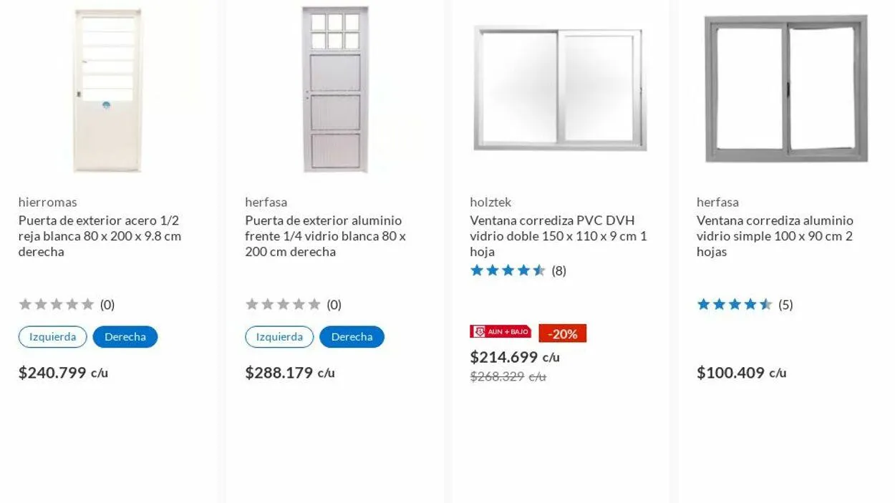Choose Derecha for herfasa aluminio door
The image size is (895, 503).
(352, 337)
